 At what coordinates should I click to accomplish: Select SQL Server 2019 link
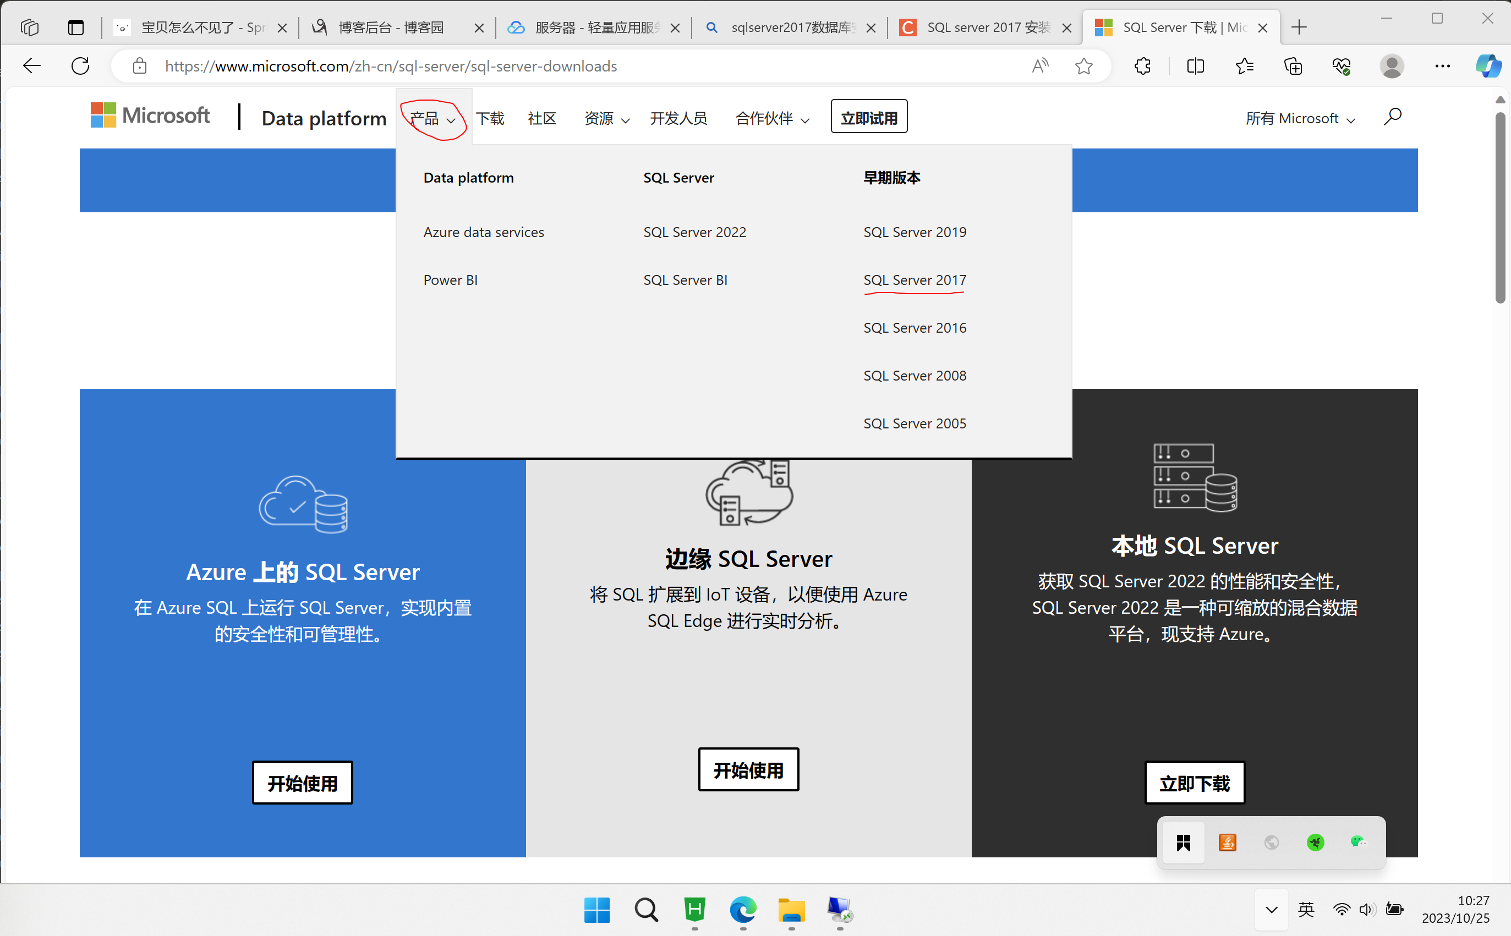(x=915, y=232)
